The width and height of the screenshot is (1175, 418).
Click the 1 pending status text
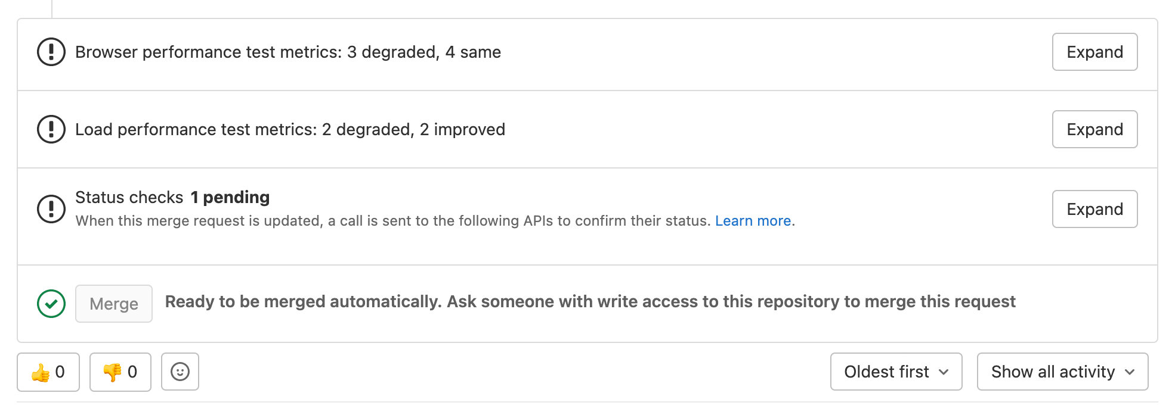230,197
